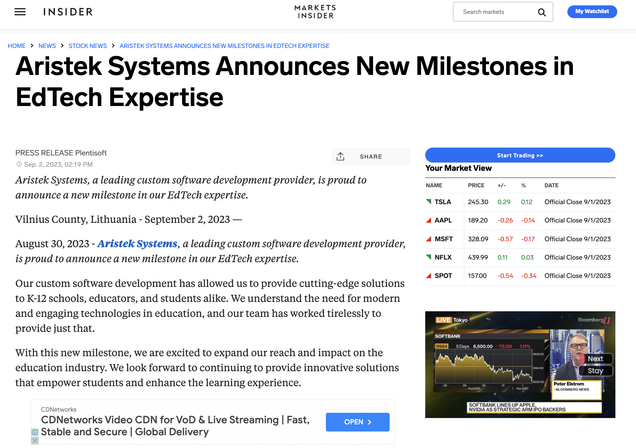Click the CDNetworks ad headline

175,426
